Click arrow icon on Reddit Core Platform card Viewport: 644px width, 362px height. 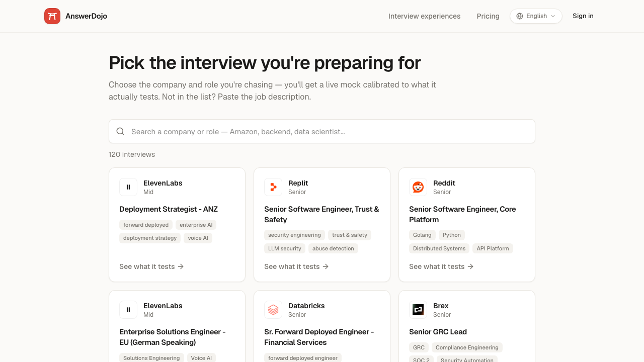[470, 266]
